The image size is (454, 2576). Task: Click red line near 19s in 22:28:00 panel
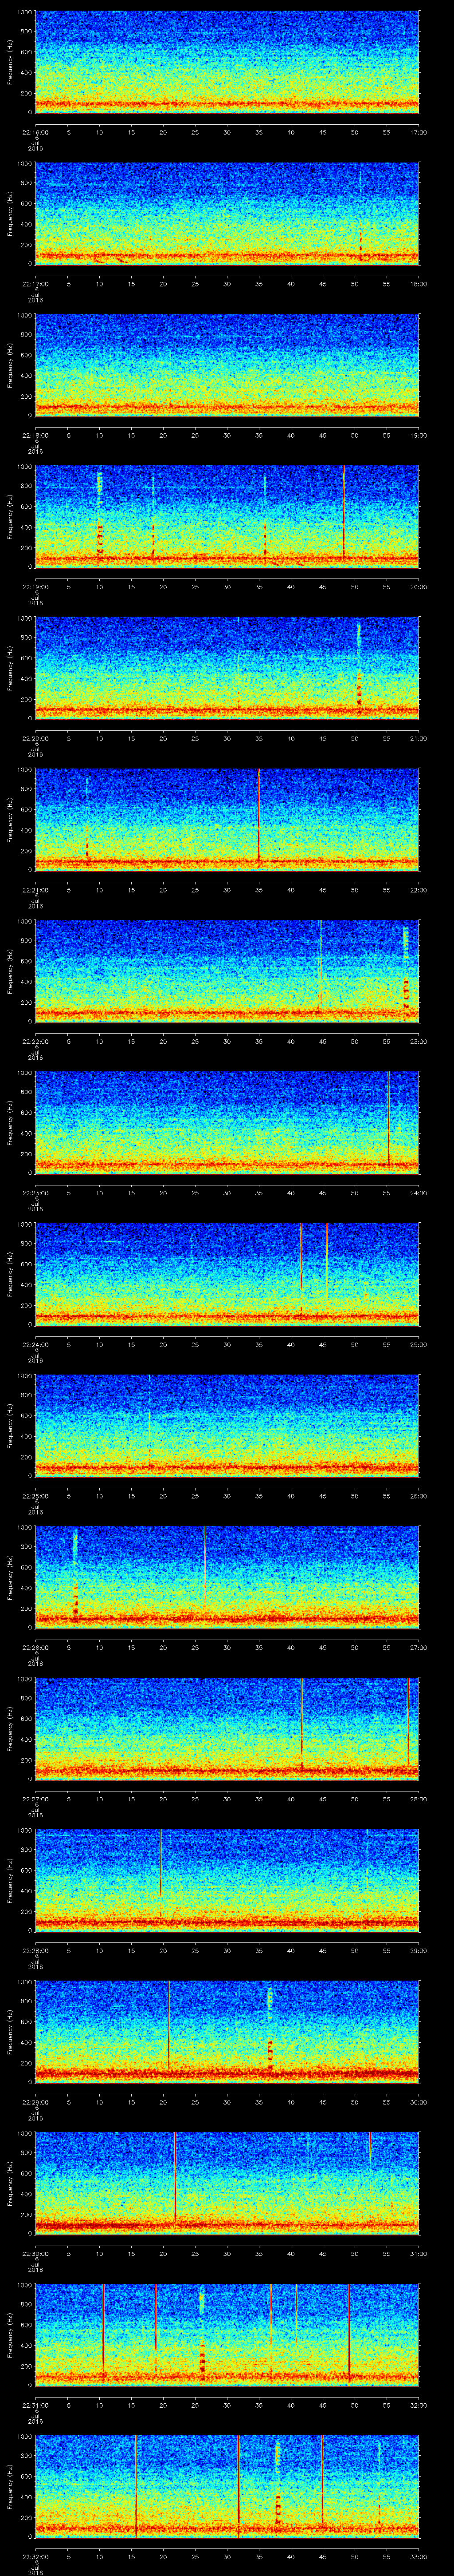coord(160,1862)
